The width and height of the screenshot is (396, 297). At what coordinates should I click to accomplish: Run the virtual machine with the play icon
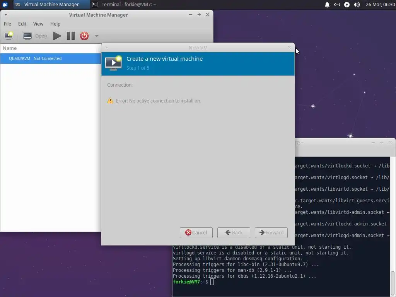(x=57, y=36)
